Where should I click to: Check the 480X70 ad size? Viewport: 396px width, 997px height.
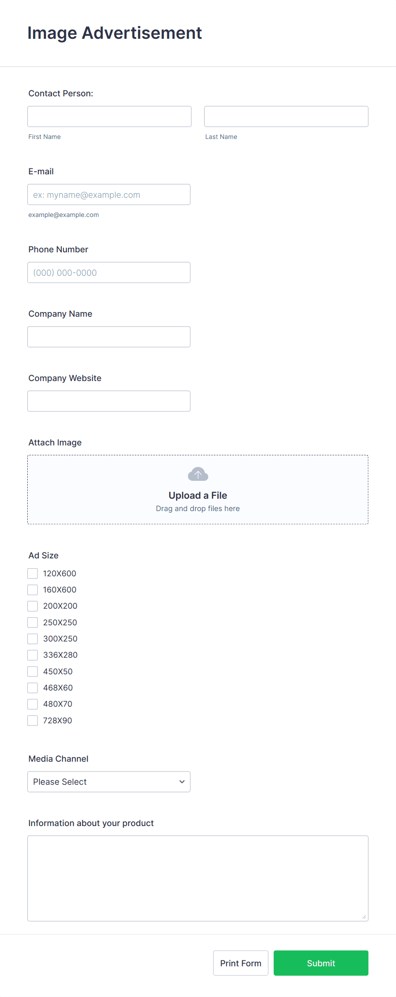[32, 704]
